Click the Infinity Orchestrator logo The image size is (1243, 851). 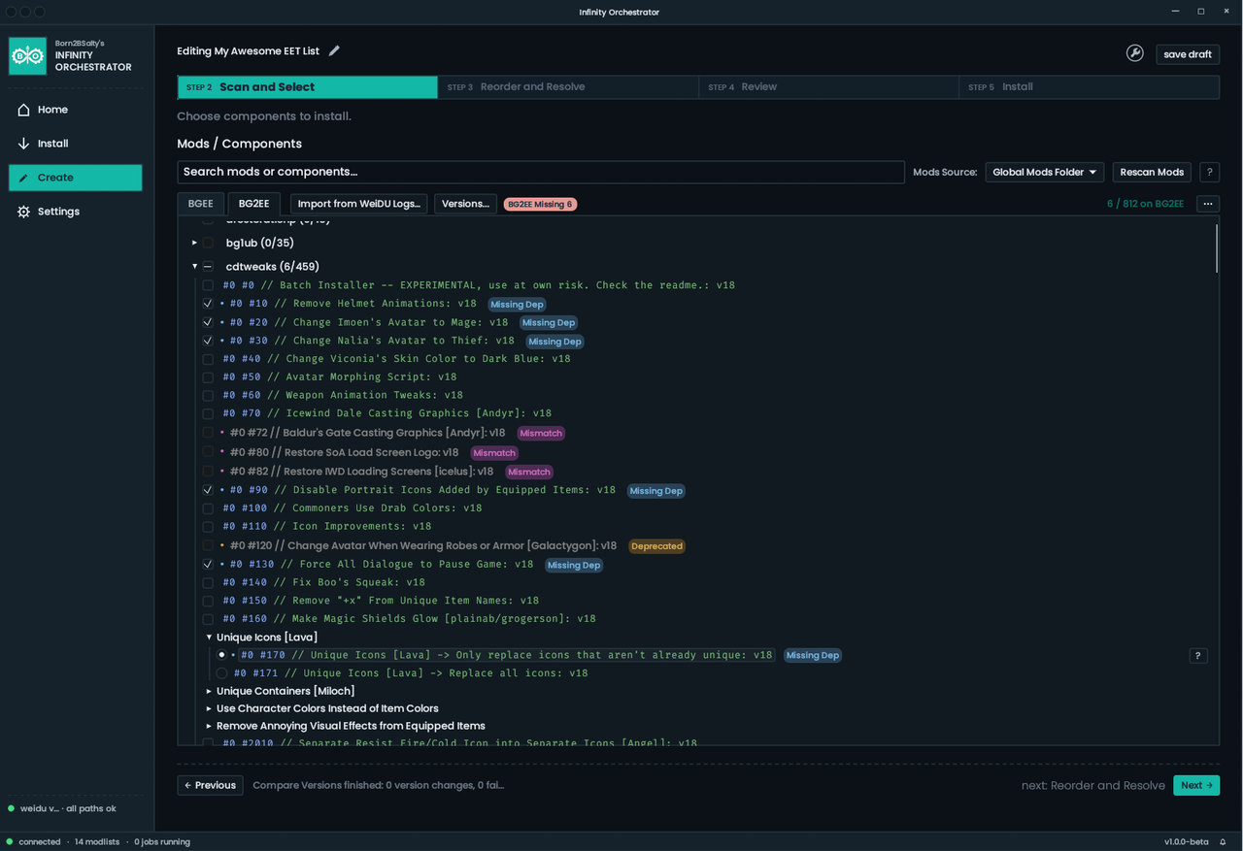click(27, 56)
